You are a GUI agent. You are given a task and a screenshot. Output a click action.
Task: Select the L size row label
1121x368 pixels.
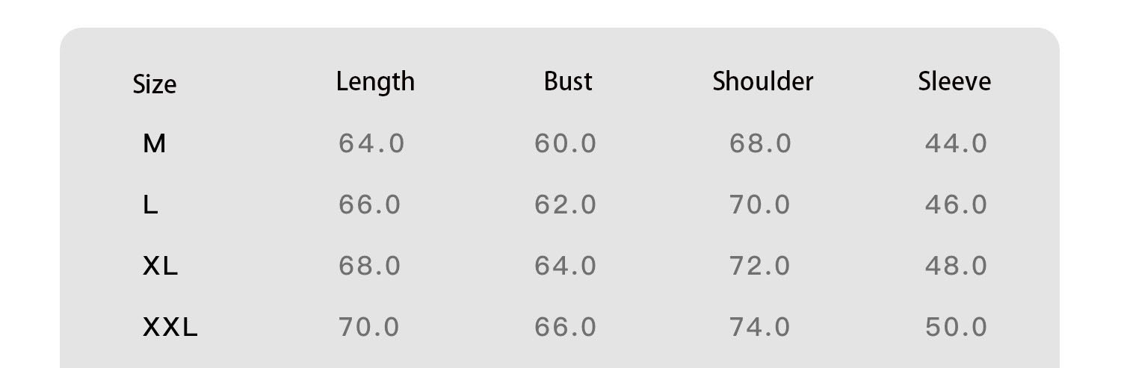pos(150,205)
